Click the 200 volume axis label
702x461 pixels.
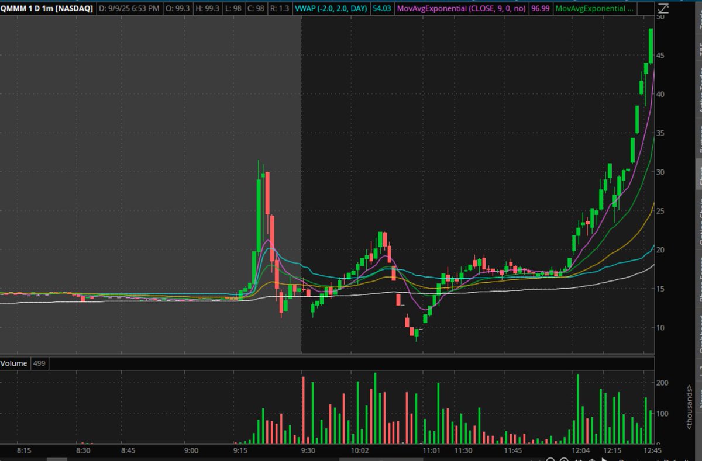tap(662, 383)
